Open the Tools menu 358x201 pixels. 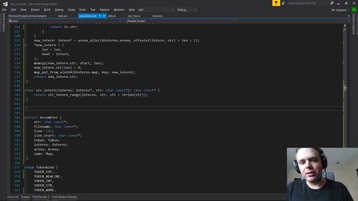point(82,10)
